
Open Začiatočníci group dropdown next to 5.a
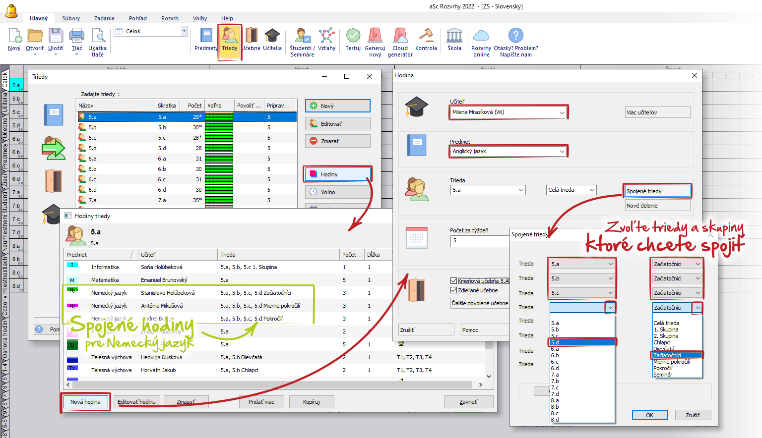pyautogui.click(x=677, y=264)
